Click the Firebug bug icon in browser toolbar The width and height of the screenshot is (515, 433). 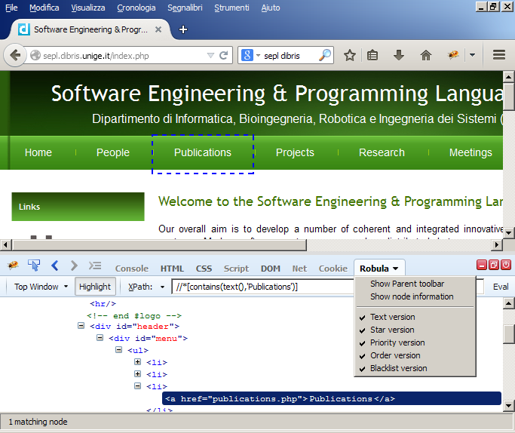pyautogui.click(x=453, y=54)
